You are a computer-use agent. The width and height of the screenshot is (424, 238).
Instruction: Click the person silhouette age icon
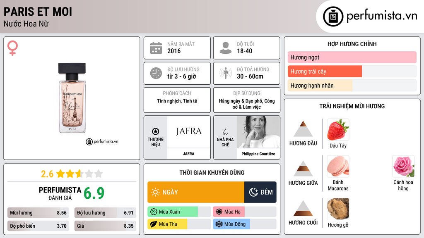coord(226,48)
